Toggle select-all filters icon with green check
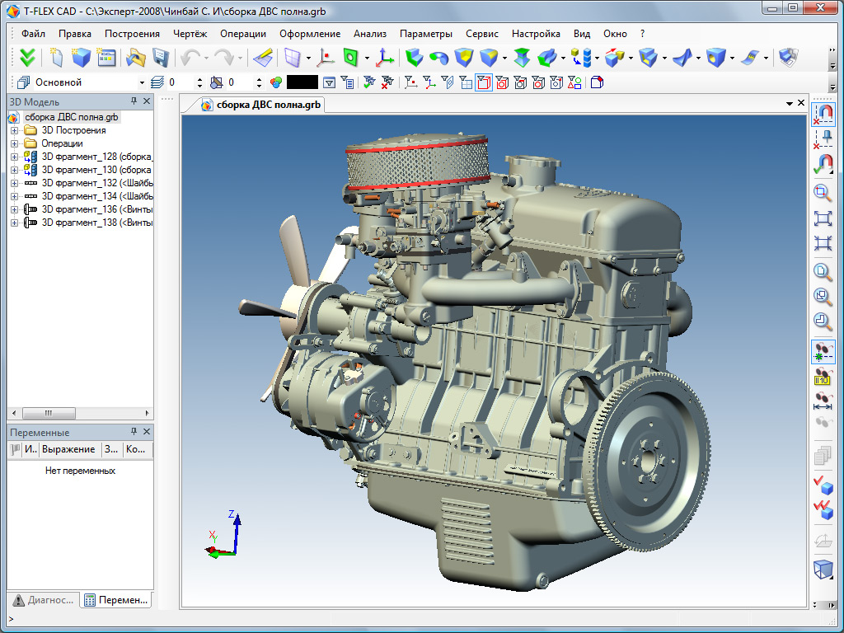 click(369, 82)
